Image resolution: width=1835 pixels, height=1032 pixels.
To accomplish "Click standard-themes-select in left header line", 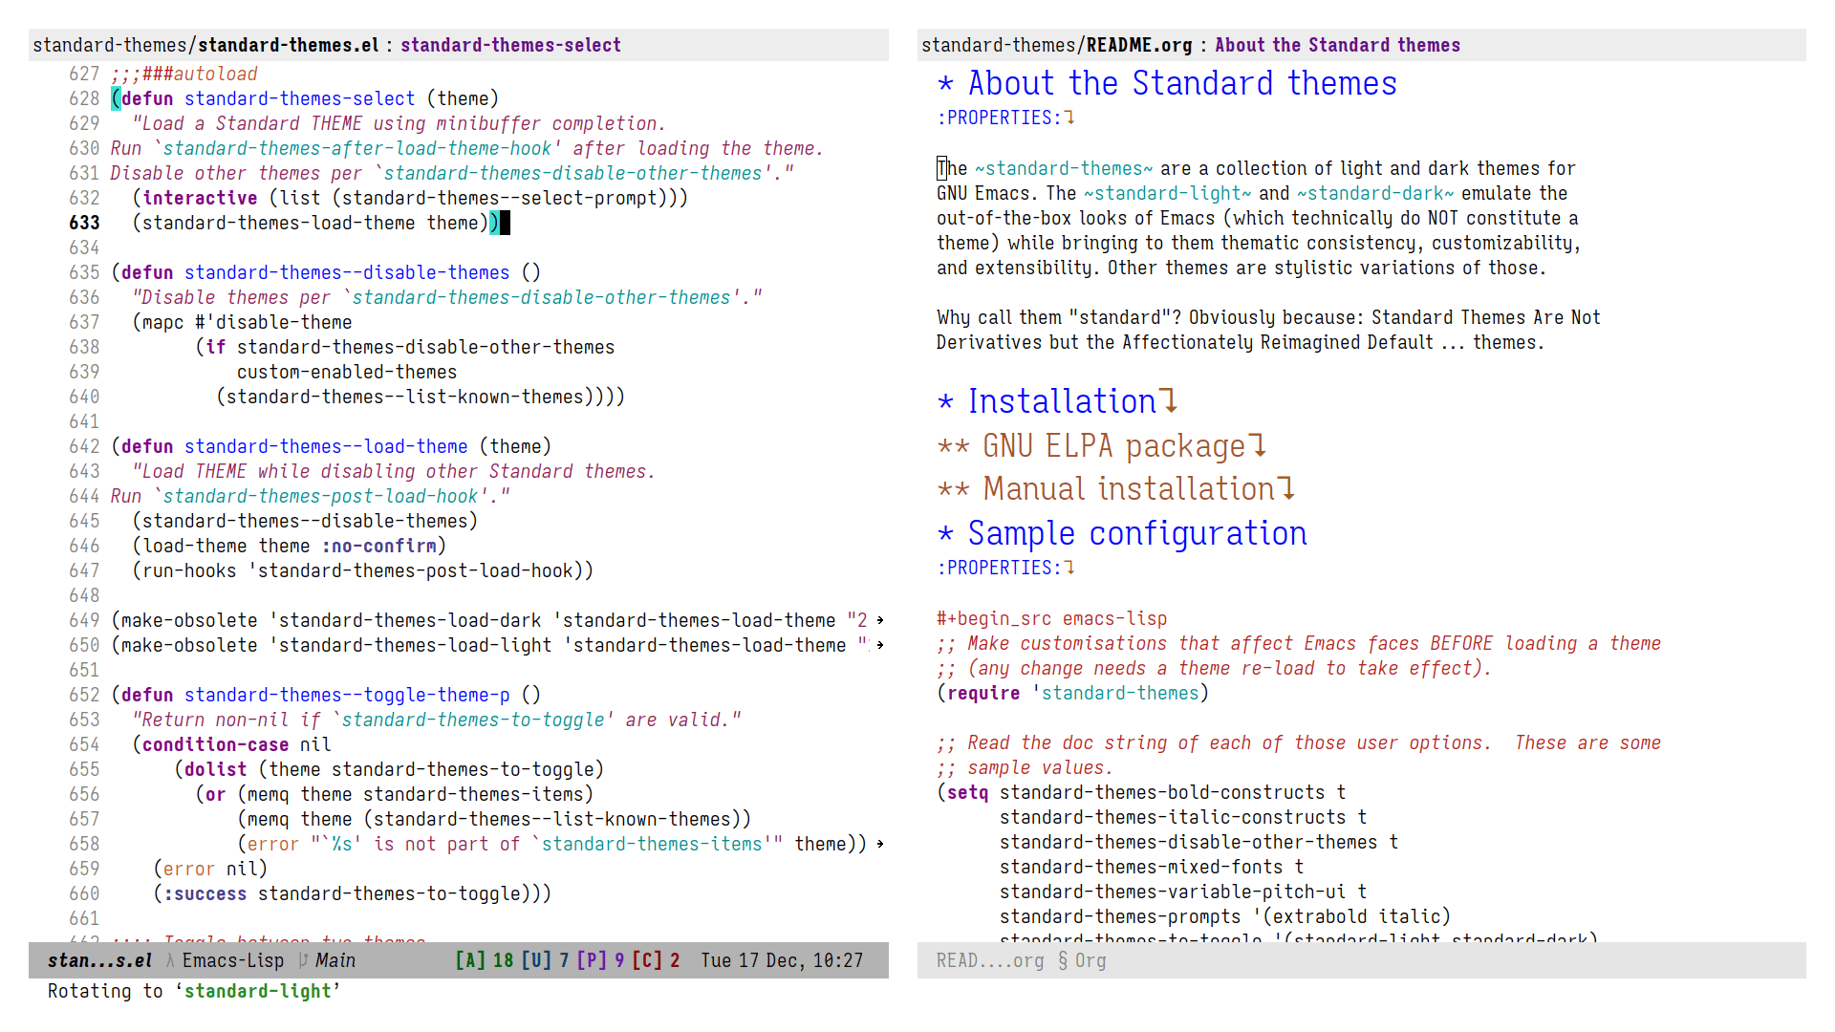I will coord(510,45).
